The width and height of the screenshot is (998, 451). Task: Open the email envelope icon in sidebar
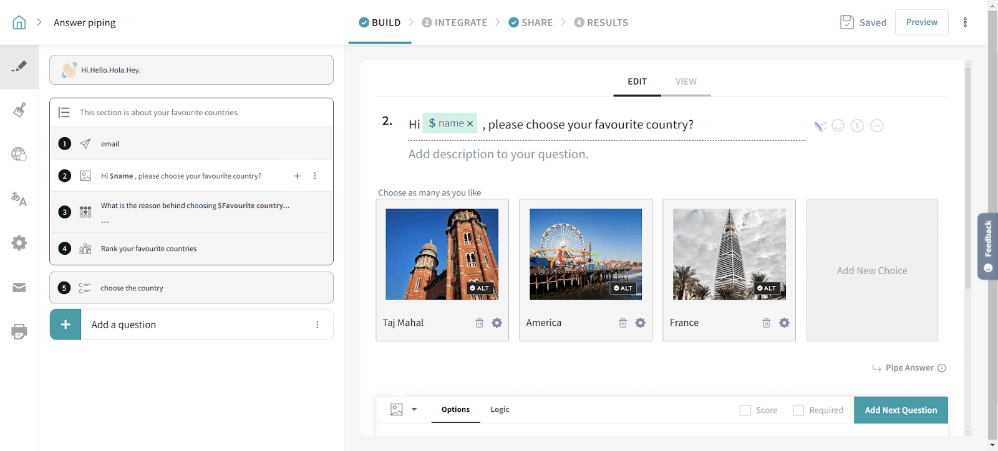click(x=19, y=287)
